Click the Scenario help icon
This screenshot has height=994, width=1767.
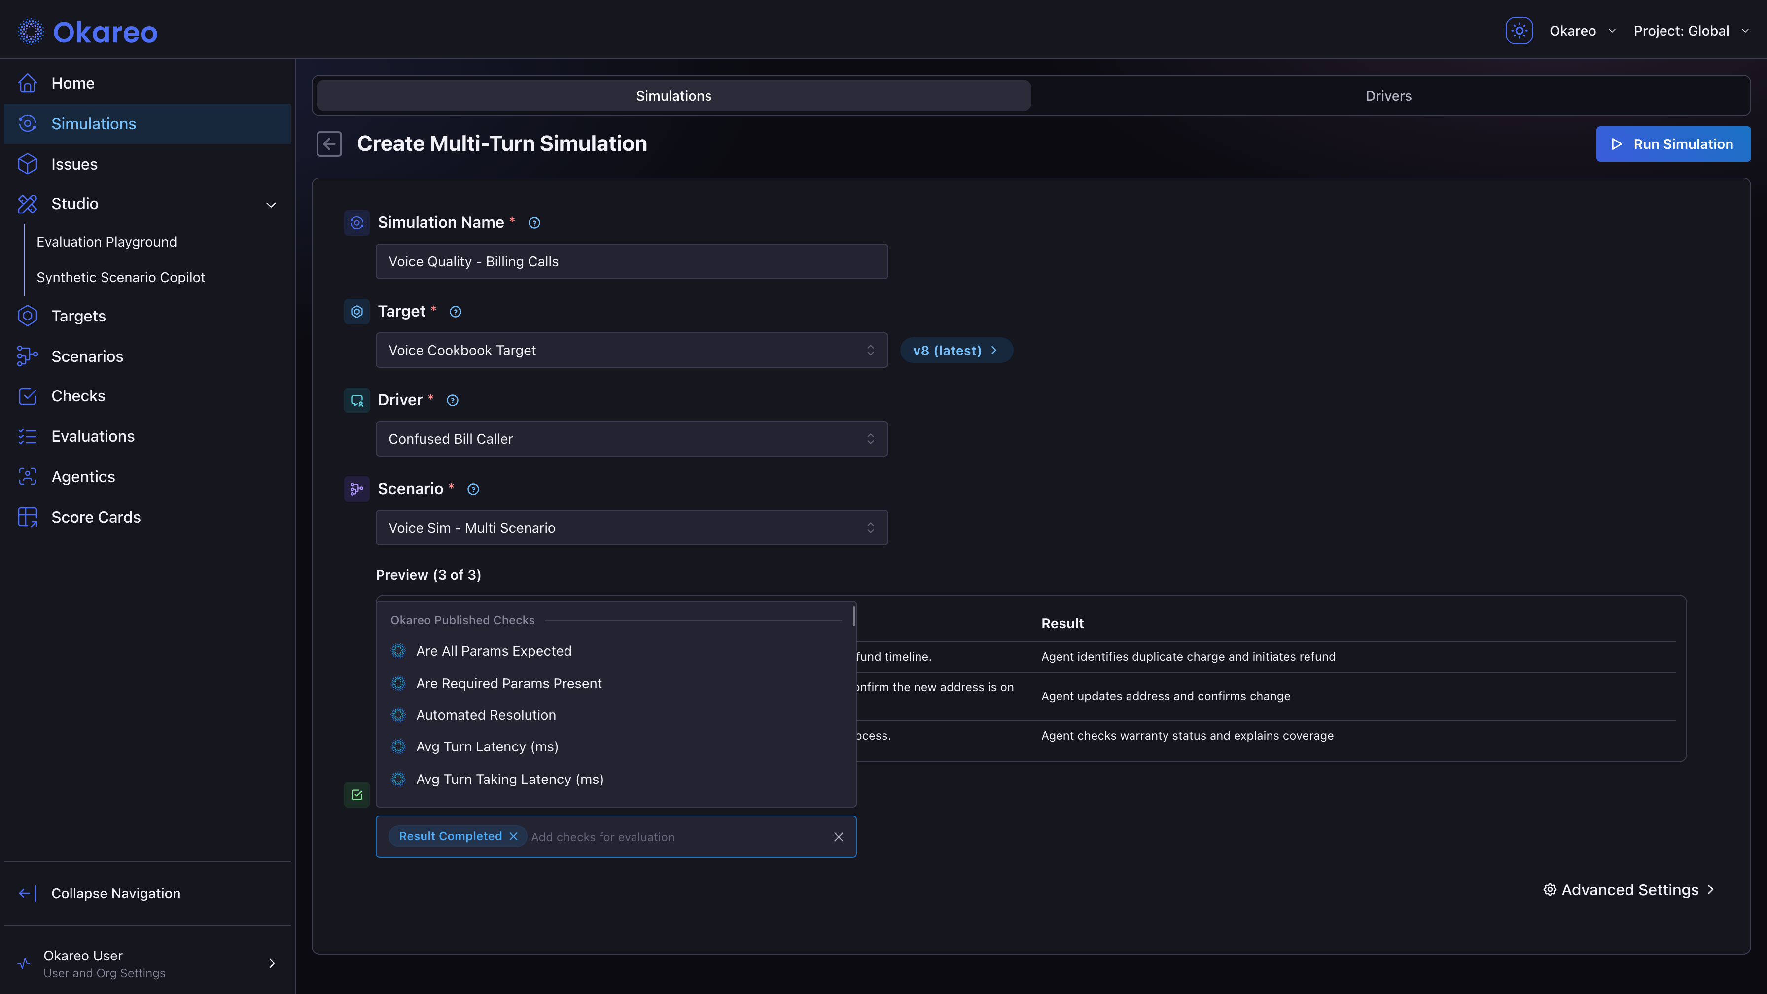pos(473,489)
